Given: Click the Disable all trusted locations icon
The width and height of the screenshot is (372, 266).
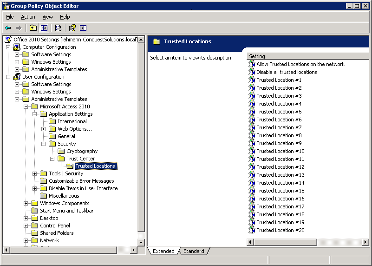Looking at the screenshot, I should click(x=252, y=72).
